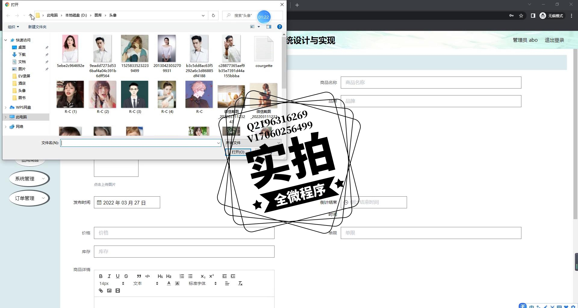Screen dimensions: 578x308
Task: Open the 图书 folder in sidebar
Action: point(22,98)
